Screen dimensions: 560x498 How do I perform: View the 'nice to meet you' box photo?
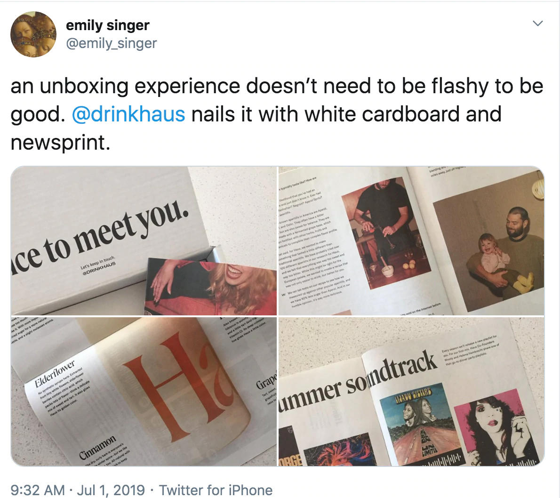pyautogui.click(x=144, y=241)
